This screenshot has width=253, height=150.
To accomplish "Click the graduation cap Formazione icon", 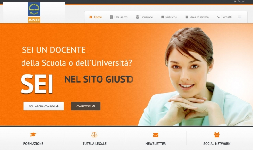I will [x=33, y=135].
